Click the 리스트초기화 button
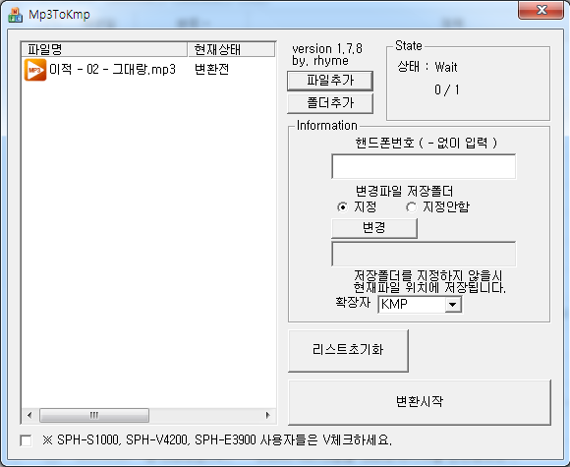Screen dimensions: 570x467 point(348,351)
